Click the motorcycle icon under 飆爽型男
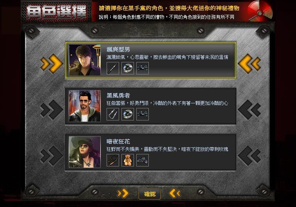The height and width of the screenshot is (207, 296). click(143, 68)
